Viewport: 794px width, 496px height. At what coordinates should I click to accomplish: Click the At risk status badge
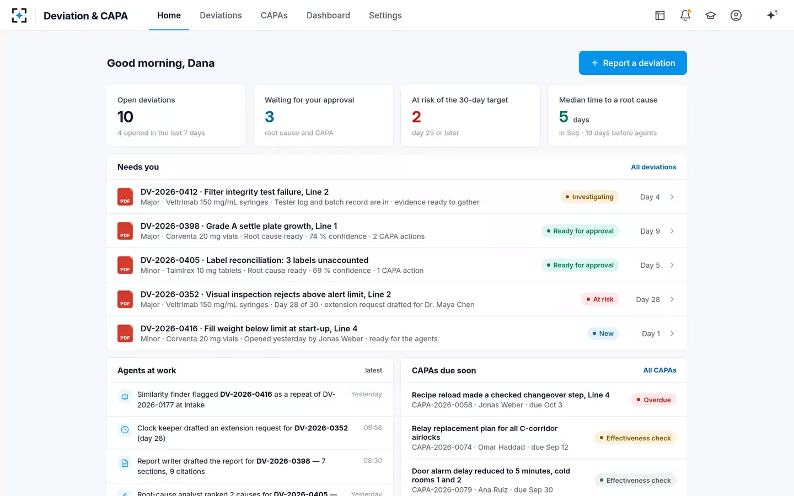[x=600, y=299]
